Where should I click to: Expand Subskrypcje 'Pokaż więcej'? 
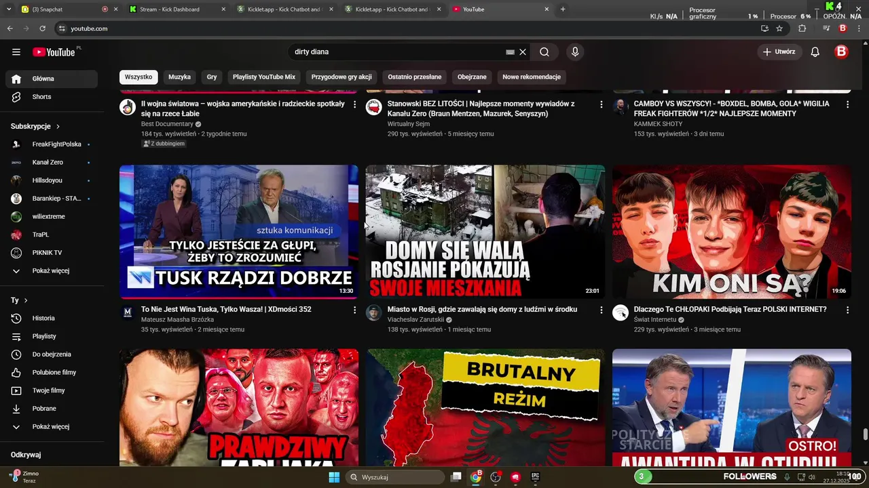click(x=52, y=270)
